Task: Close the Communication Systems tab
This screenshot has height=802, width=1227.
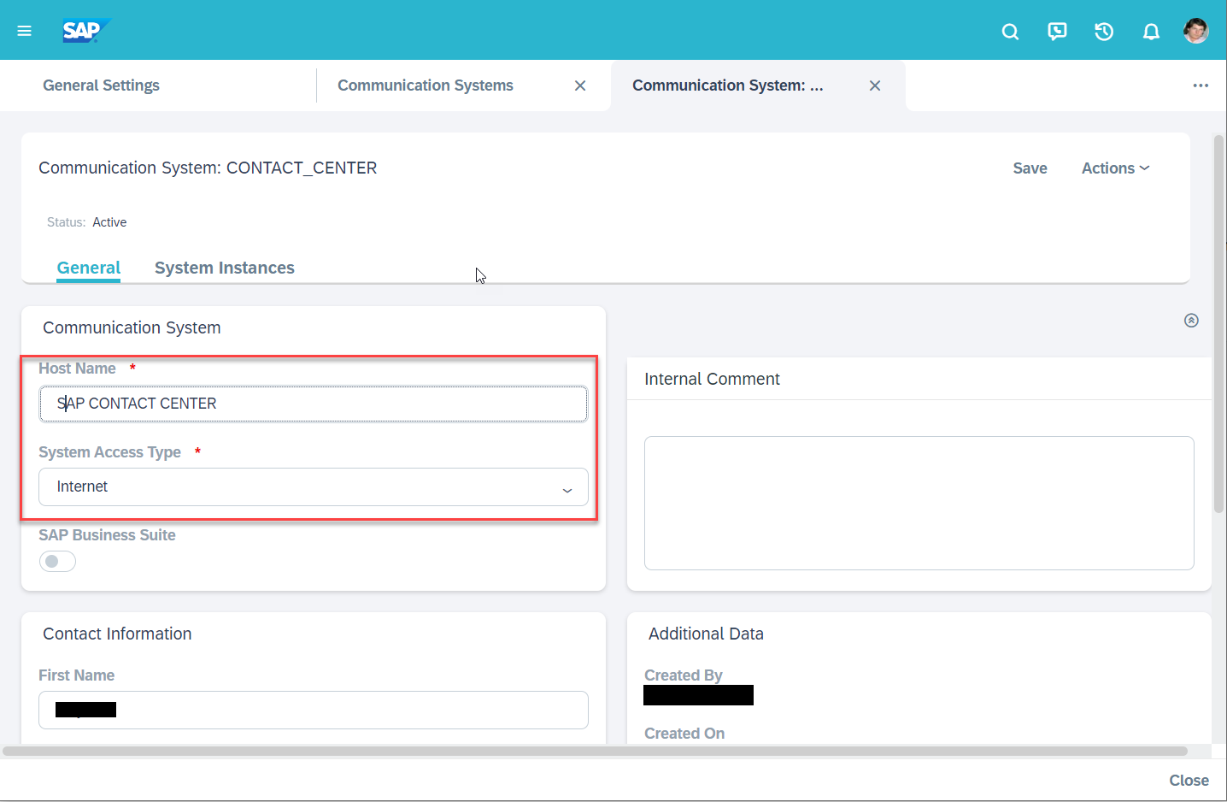Action: click(580, 86)
